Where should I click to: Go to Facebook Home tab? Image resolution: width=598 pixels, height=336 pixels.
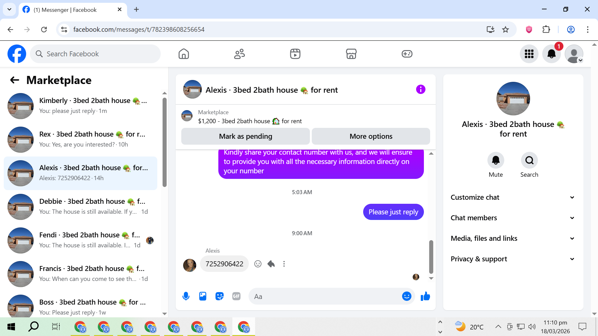pyautogui.click(x=184, y=54)
